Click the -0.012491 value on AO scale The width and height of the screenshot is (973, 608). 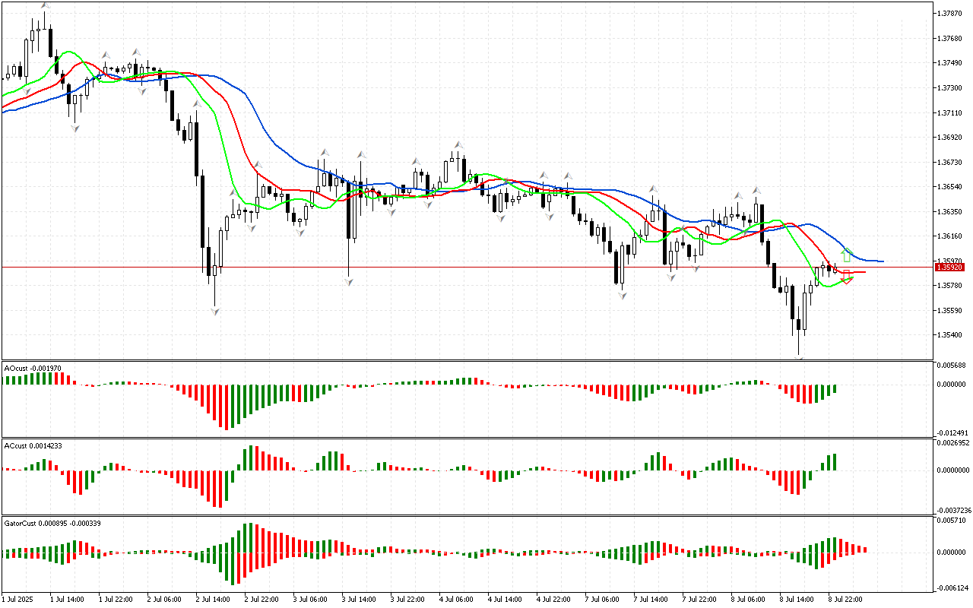click(952, 432)
